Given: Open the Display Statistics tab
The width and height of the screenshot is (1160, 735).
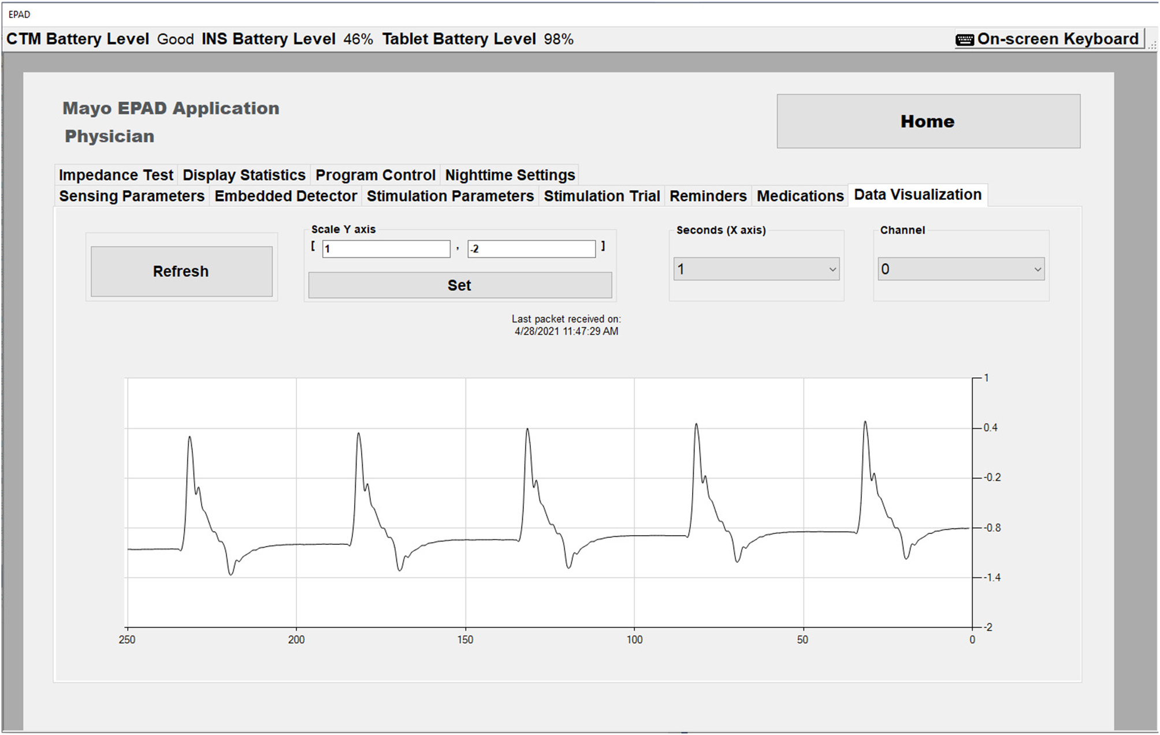Looking at the screenshot, I should pos(244,175).
